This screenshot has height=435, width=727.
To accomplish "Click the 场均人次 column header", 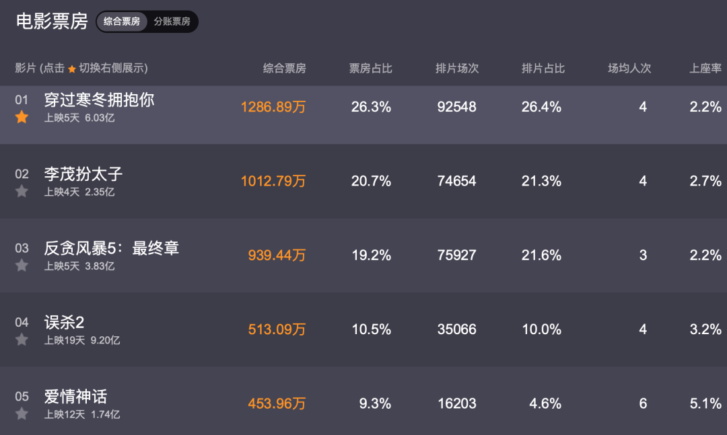I will pos(629,69).
